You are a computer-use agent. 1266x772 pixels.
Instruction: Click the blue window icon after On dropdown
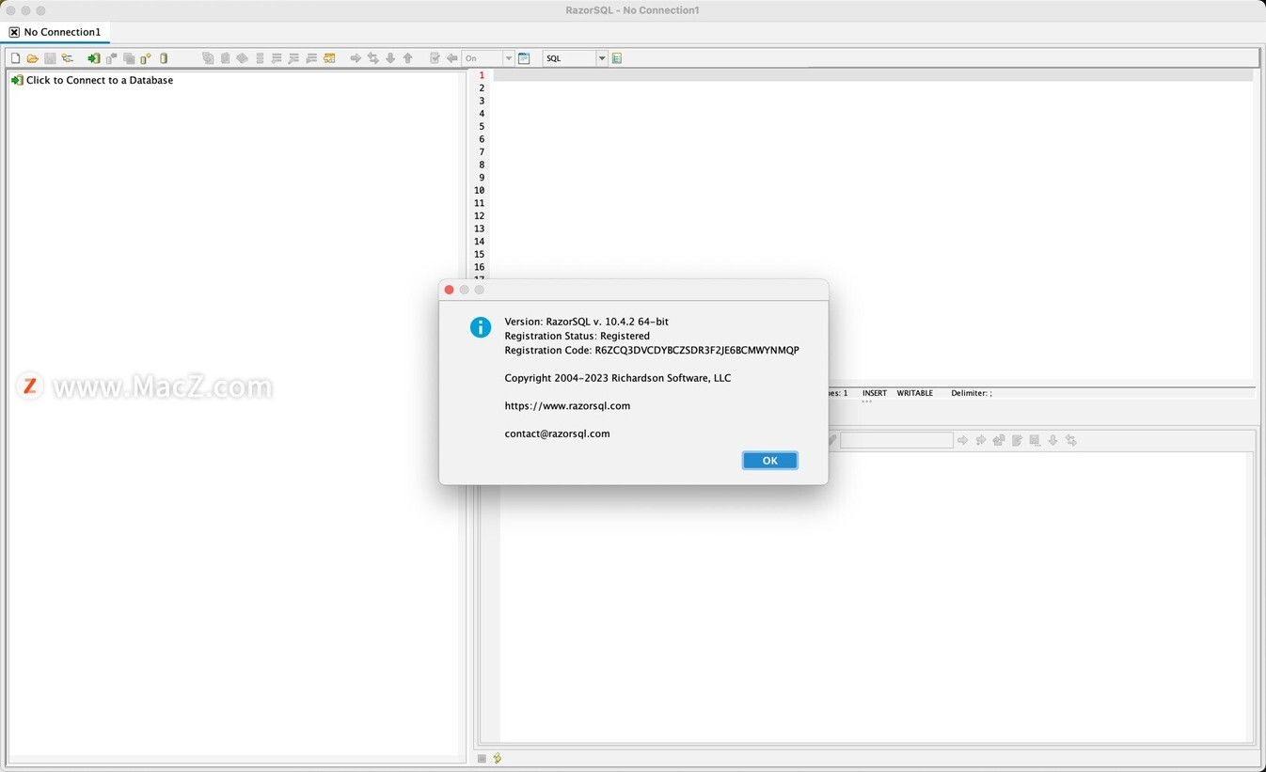click(524, 58)
